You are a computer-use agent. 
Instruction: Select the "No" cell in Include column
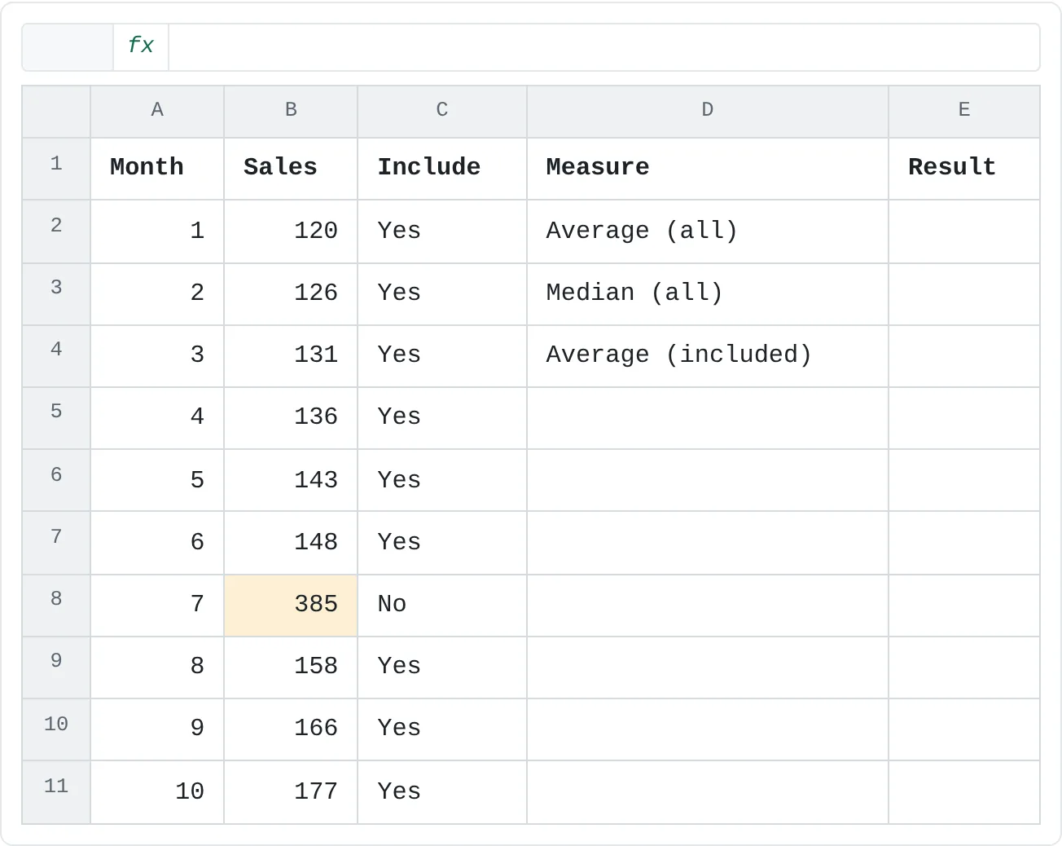(442, 606)
